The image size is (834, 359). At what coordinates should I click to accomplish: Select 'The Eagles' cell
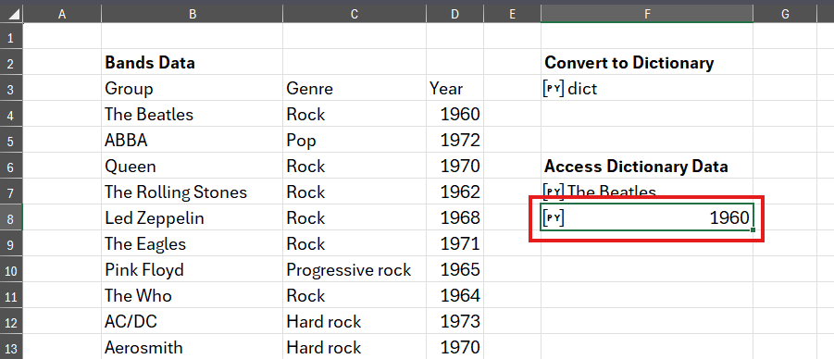(192, 243)
